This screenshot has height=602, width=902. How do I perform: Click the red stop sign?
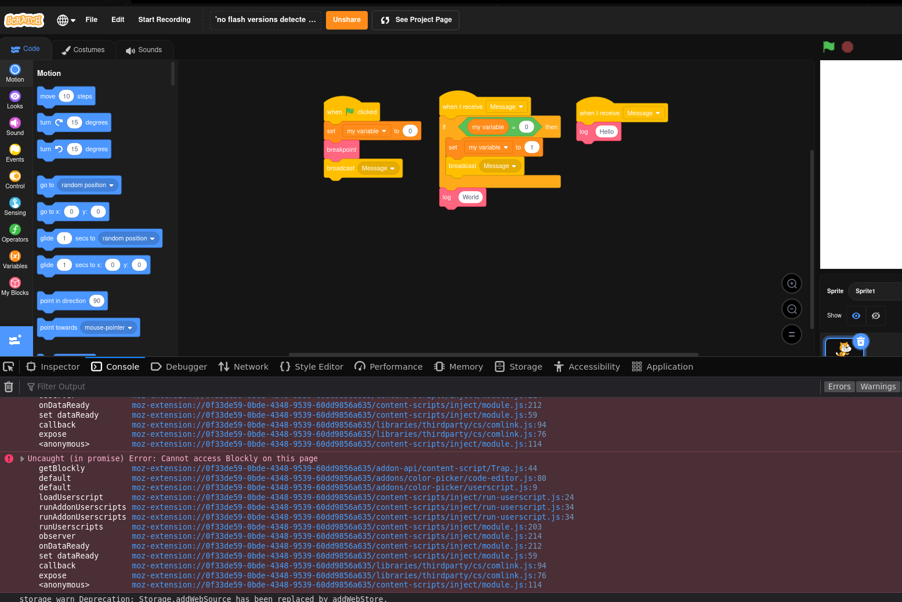847,47
